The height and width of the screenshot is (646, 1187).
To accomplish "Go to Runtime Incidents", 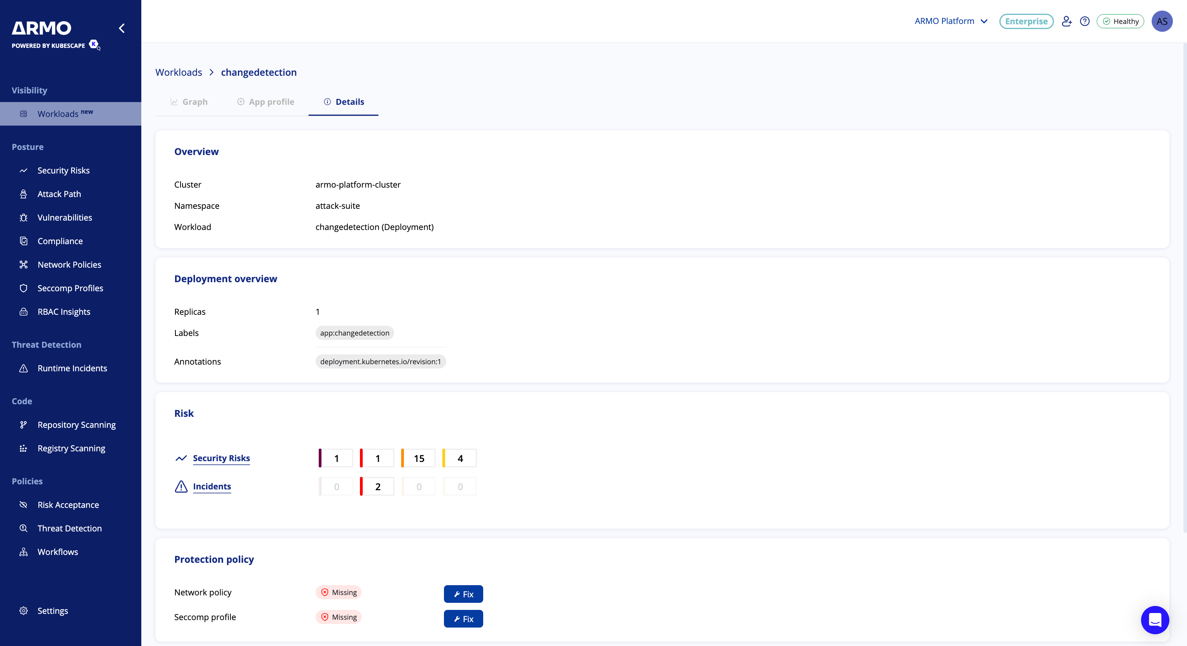I will tap(72, 368).
